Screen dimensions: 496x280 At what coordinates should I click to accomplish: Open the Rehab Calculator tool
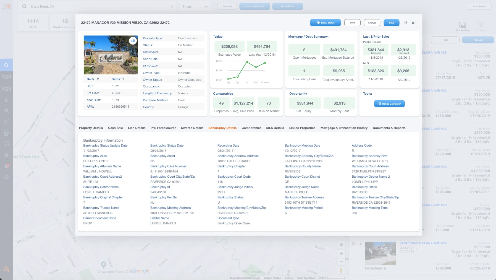click(389, 104)
